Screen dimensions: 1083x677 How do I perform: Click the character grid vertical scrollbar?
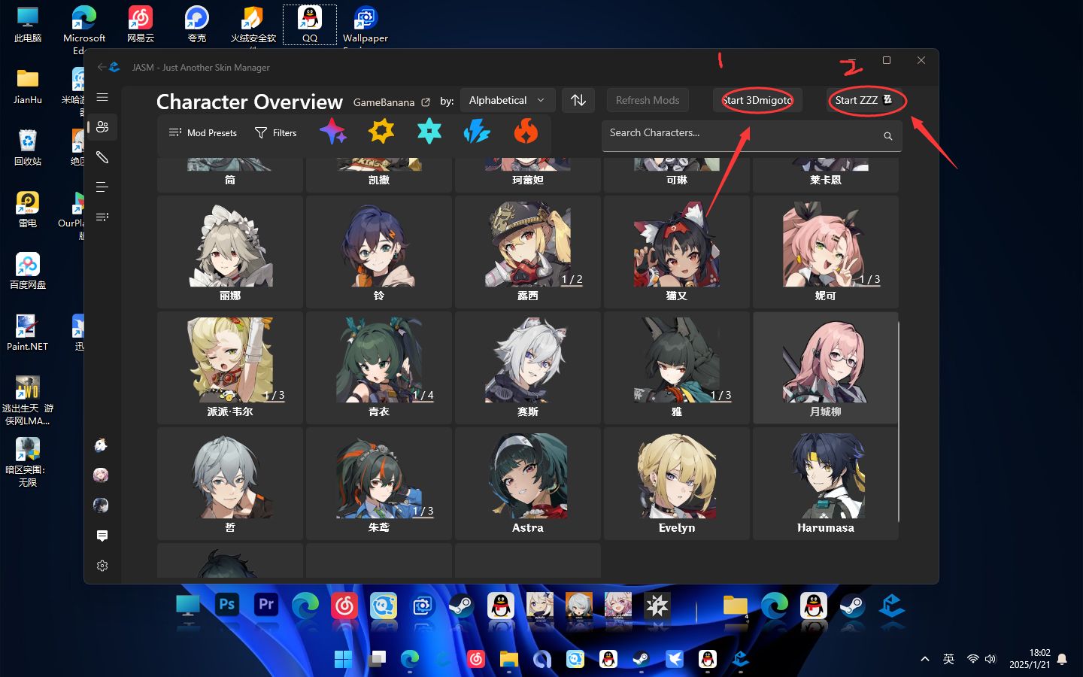[x=899, y=421]
